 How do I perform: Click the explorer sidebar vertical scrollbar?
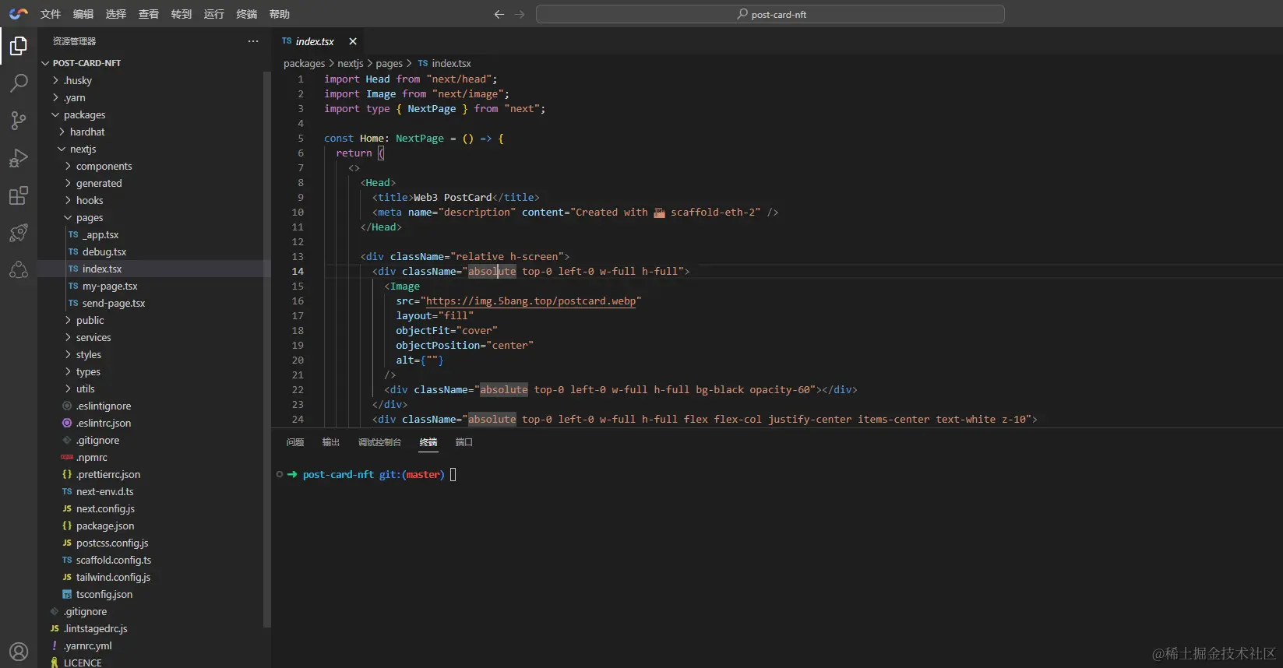tap(267, 349)
